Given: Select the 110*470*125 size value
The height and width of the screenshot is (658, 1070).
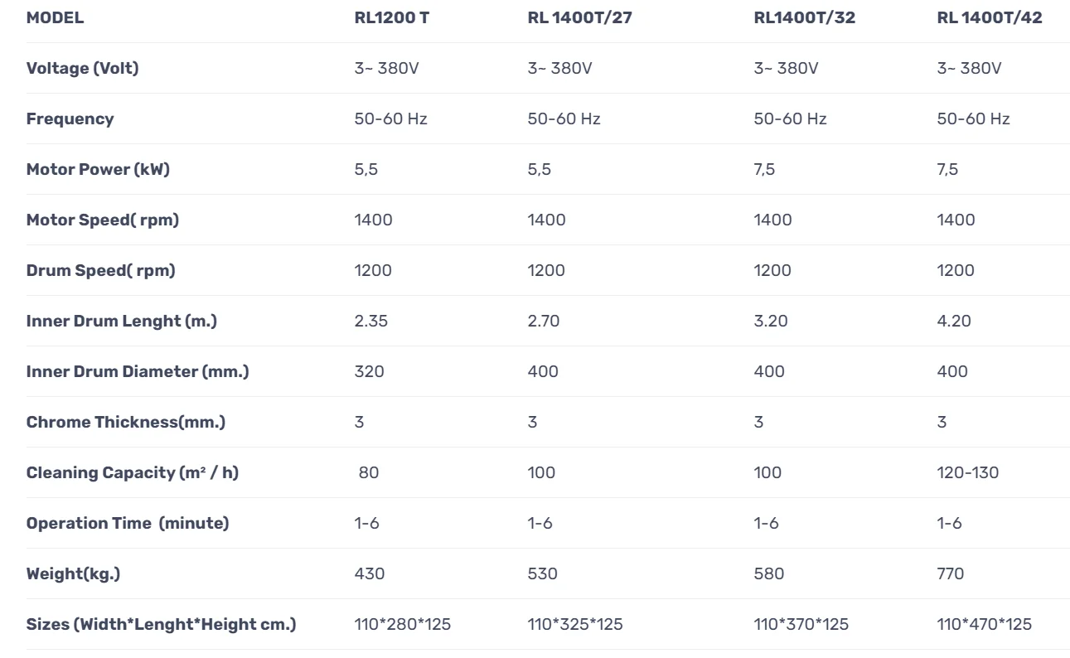Looking at the screenshot, I should click(984, 624).
